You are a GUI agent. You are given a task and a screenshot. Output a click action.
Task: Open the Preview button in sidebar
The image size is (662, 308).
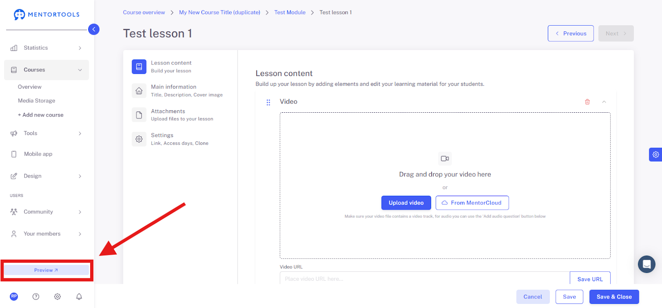(46, 270)
